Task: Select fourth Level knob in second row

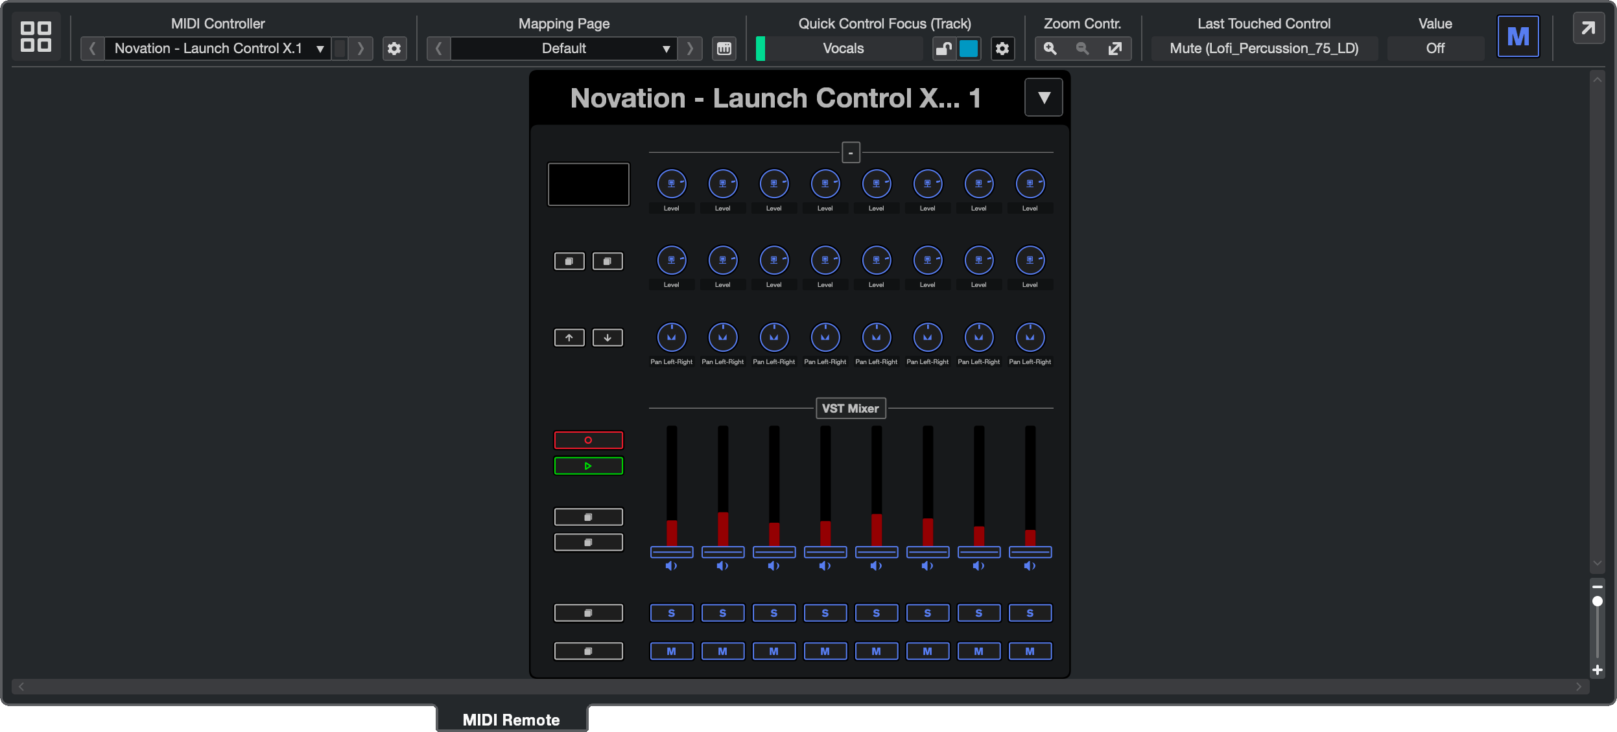Action: click(825, 260)
